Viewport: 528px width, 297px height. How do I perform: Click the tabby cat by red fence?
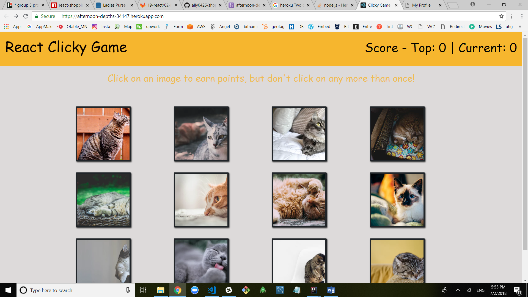coord(103,134)
